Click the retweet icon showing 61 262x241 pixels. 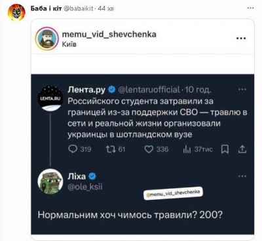tap(111, 149)
